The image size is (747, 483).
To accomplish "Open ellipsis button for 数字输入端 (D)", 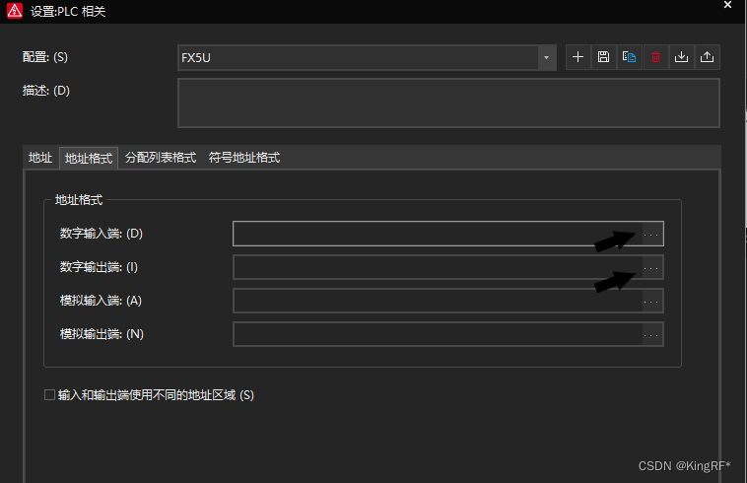I will 651,234.
